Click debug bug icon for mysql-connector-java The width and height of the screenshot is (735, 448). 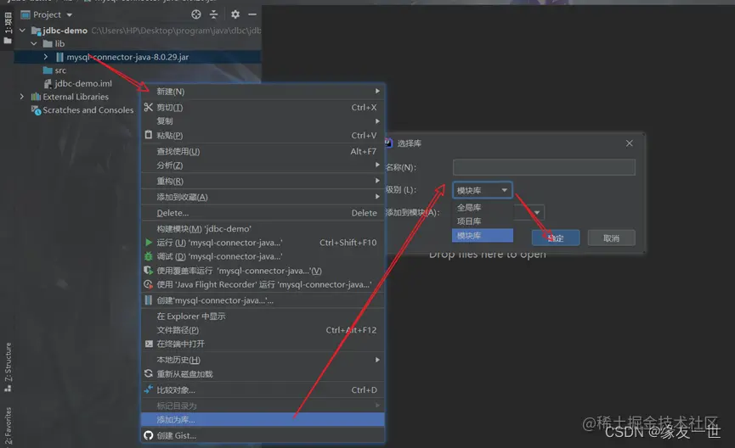point(148,256)
